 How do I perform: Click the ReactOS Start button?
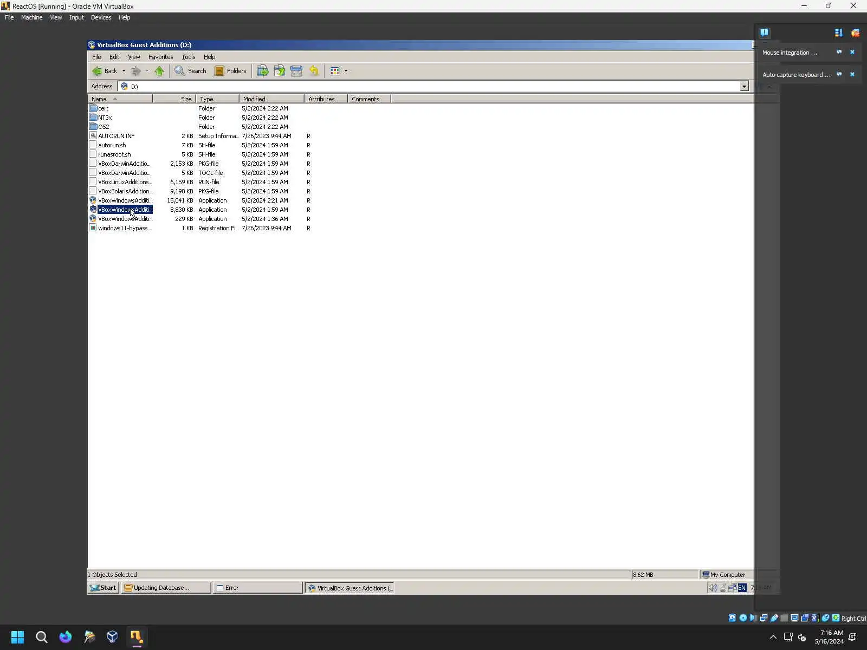click(103, 588)
